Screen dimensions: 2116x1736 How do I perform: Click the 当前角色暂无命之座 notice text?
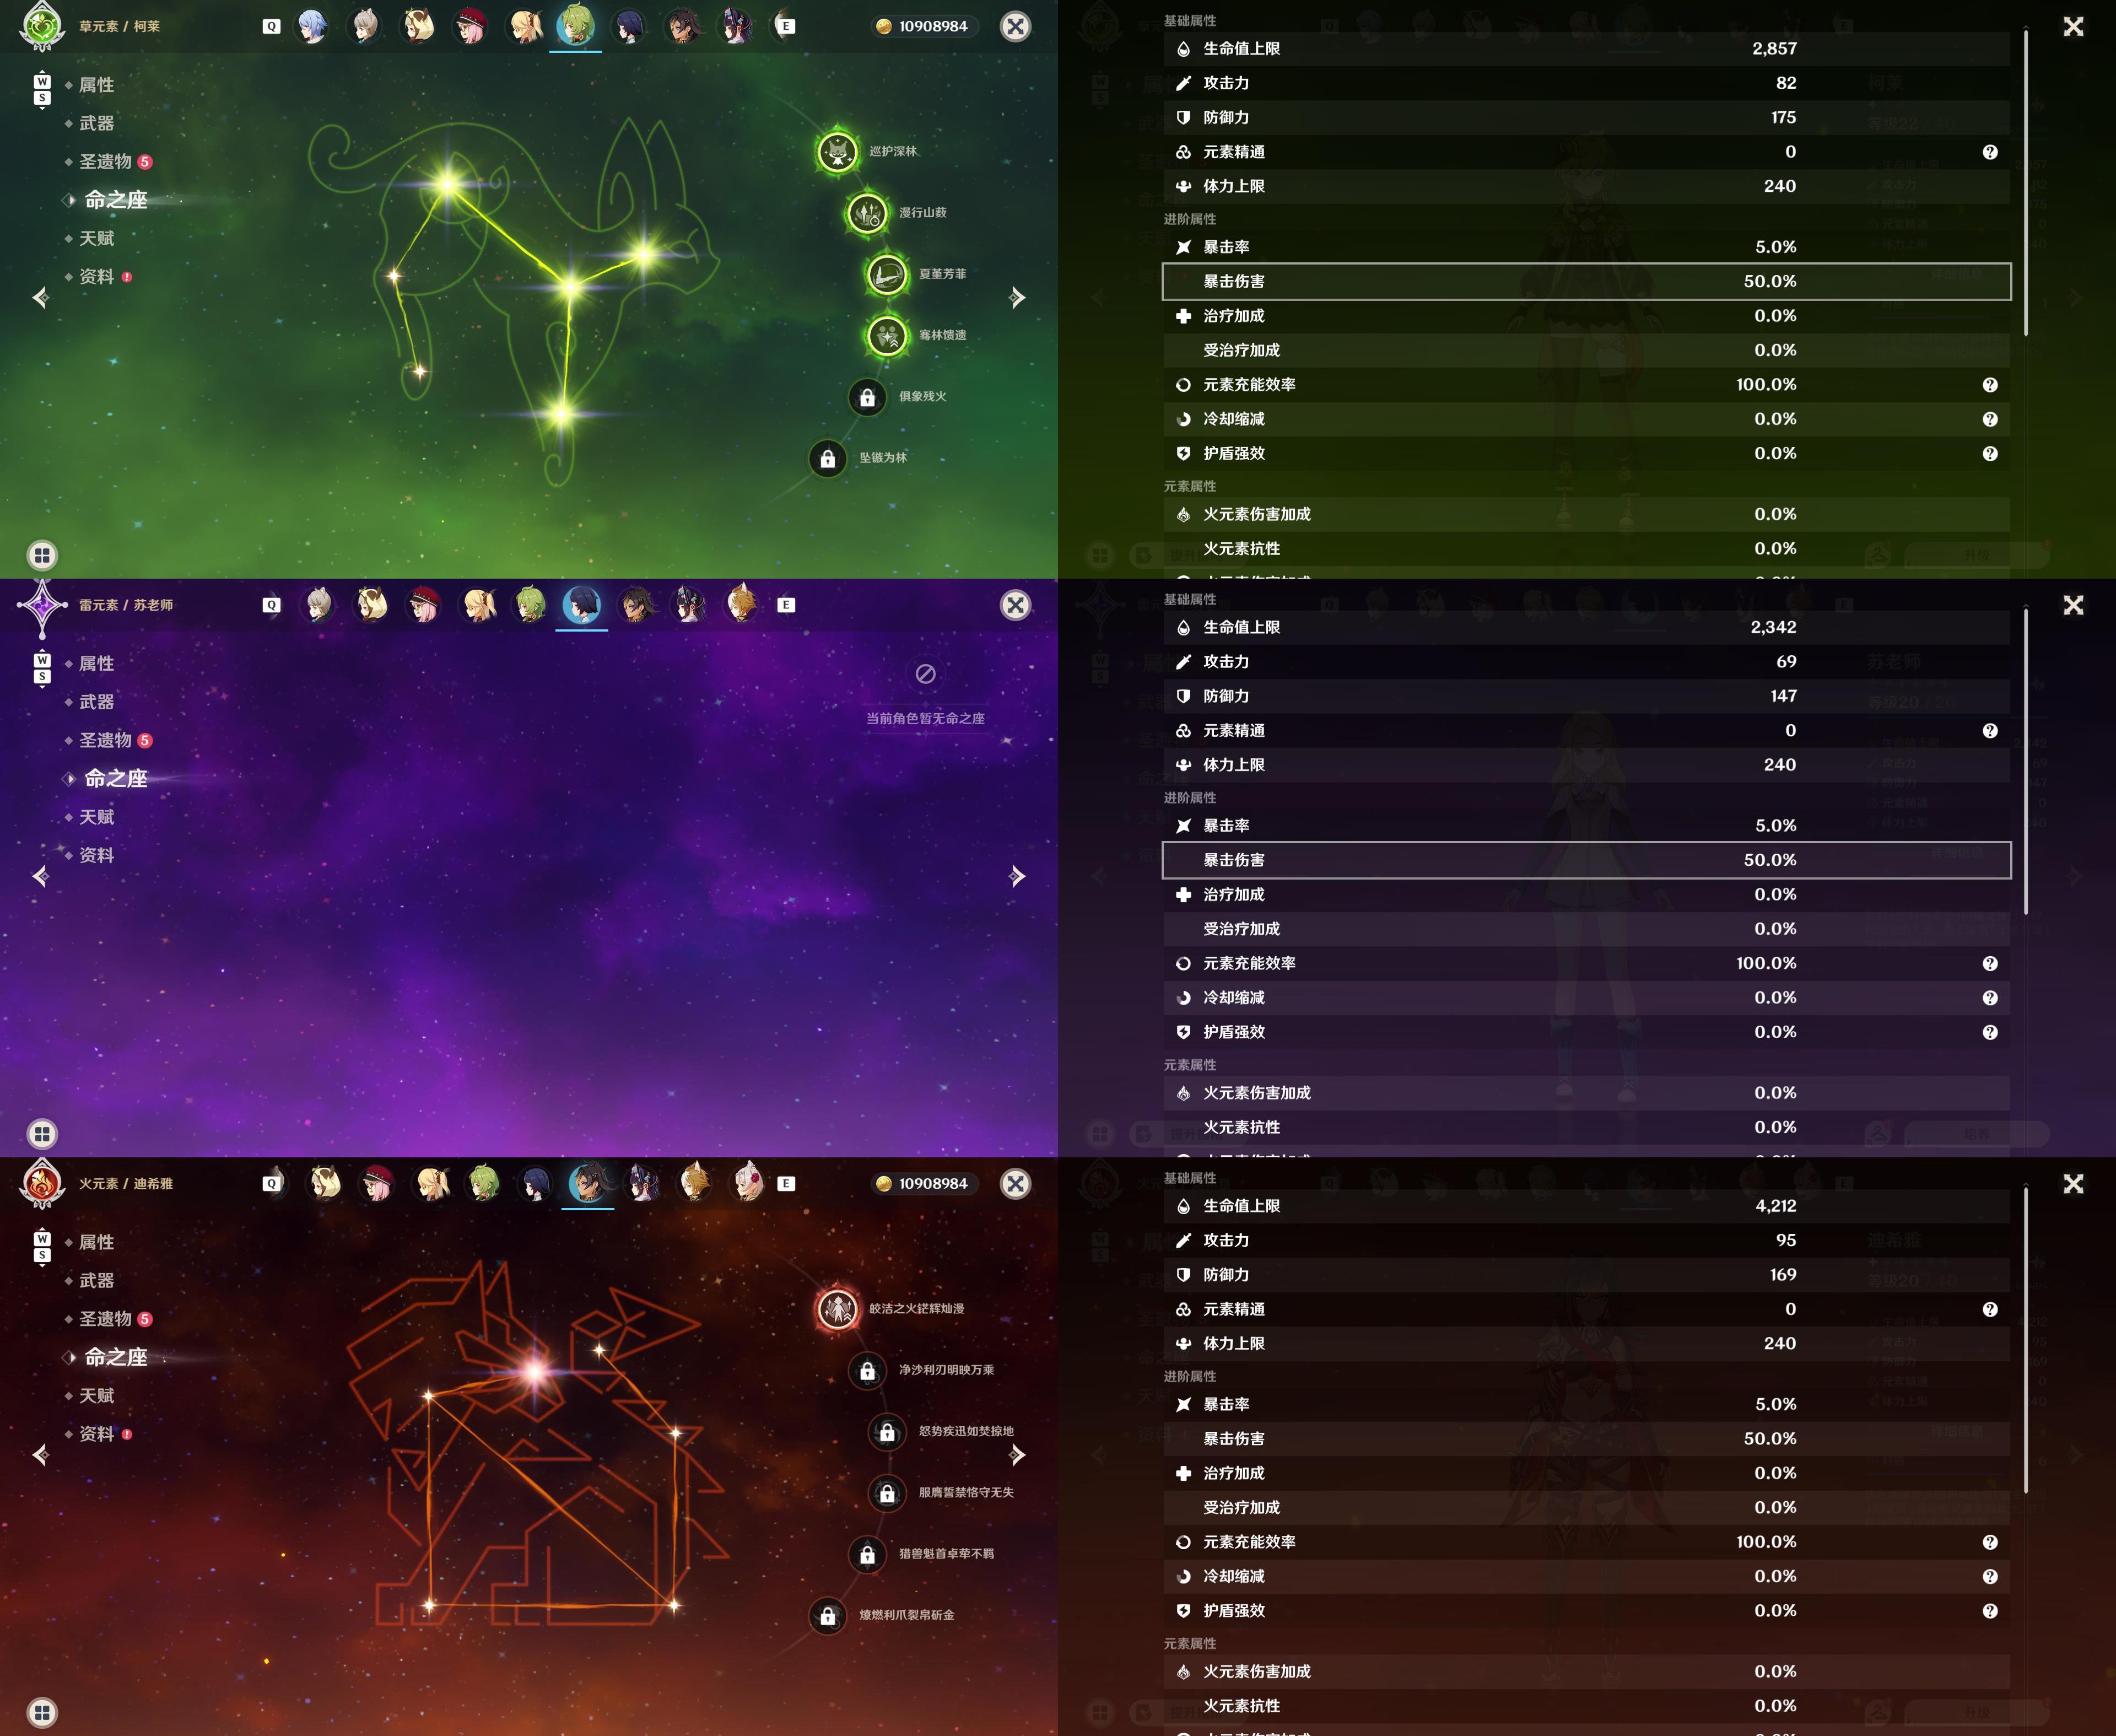[925, 719]
